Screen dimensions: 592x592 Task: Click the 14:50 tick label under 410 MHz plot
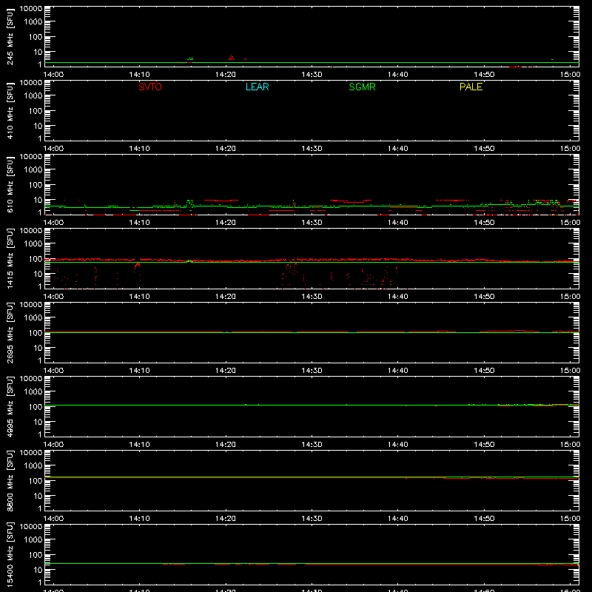(x=484, y=149)
